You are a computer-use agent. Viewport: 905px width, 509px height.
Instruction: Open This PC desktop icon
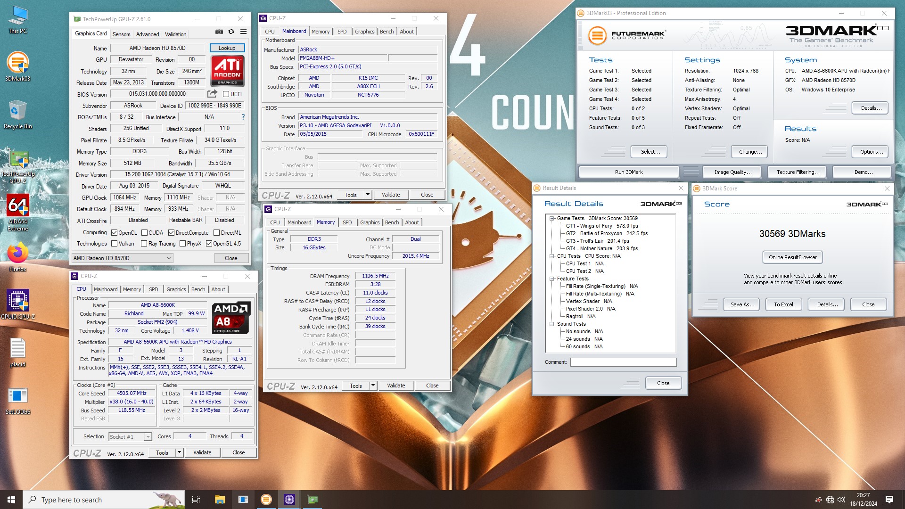point(18,20)
